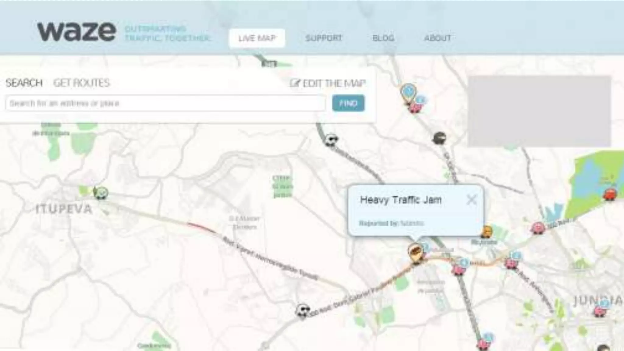Click the address search input field
The width and height of the screenshot is (624, 351).
(165, 103)
